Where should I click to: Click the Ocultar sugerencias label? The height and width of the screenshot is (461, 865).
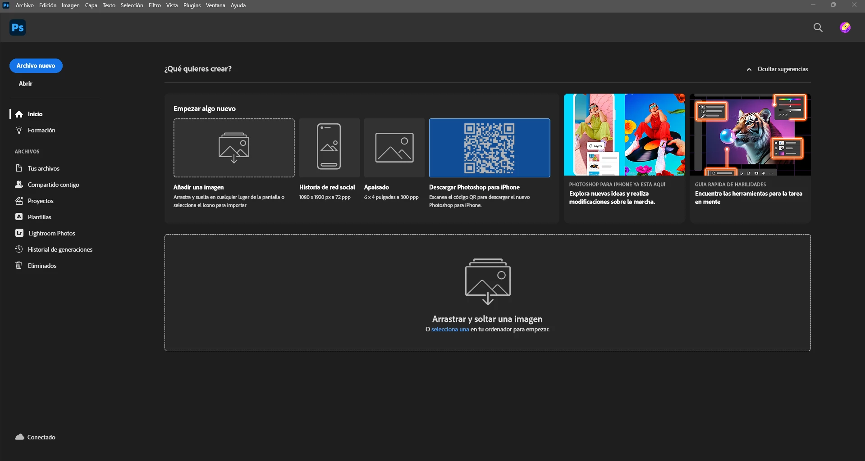click(x=783, y=69)
